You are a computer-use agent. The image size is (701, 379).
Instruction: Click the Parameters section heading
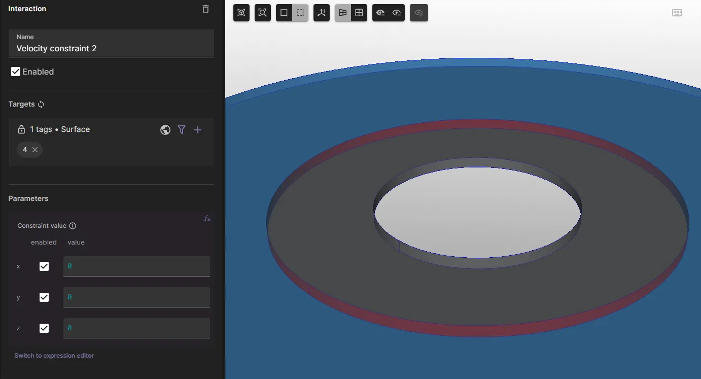pos(28,198)
